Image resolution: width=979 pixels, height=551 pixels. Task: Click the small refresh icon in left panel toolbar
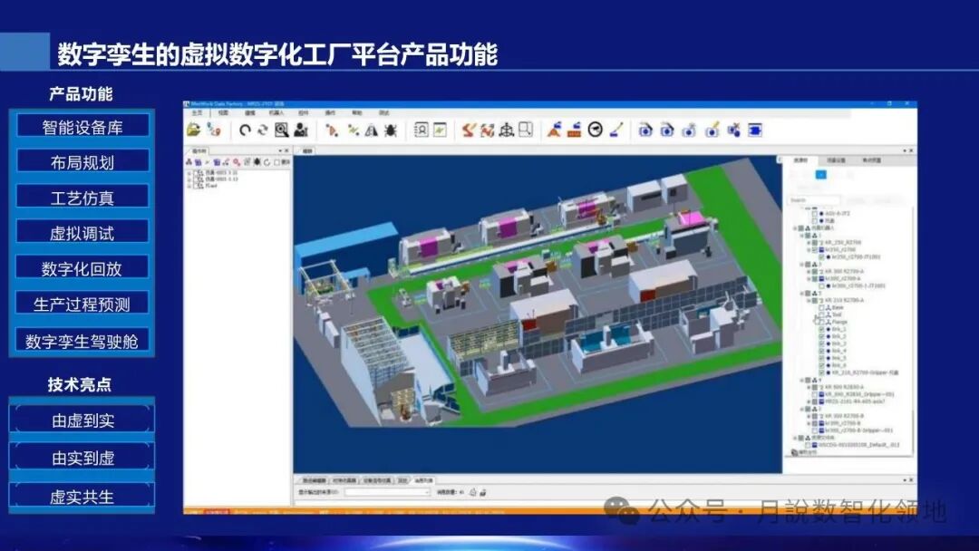point(267,162)
